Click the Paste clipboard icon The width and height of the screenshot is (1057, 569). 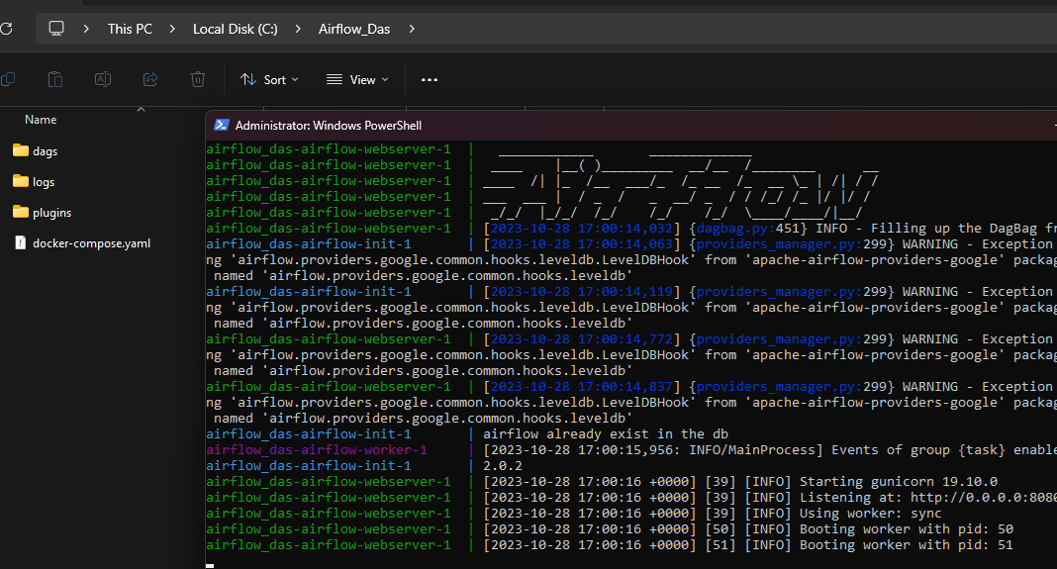point(55,79)
